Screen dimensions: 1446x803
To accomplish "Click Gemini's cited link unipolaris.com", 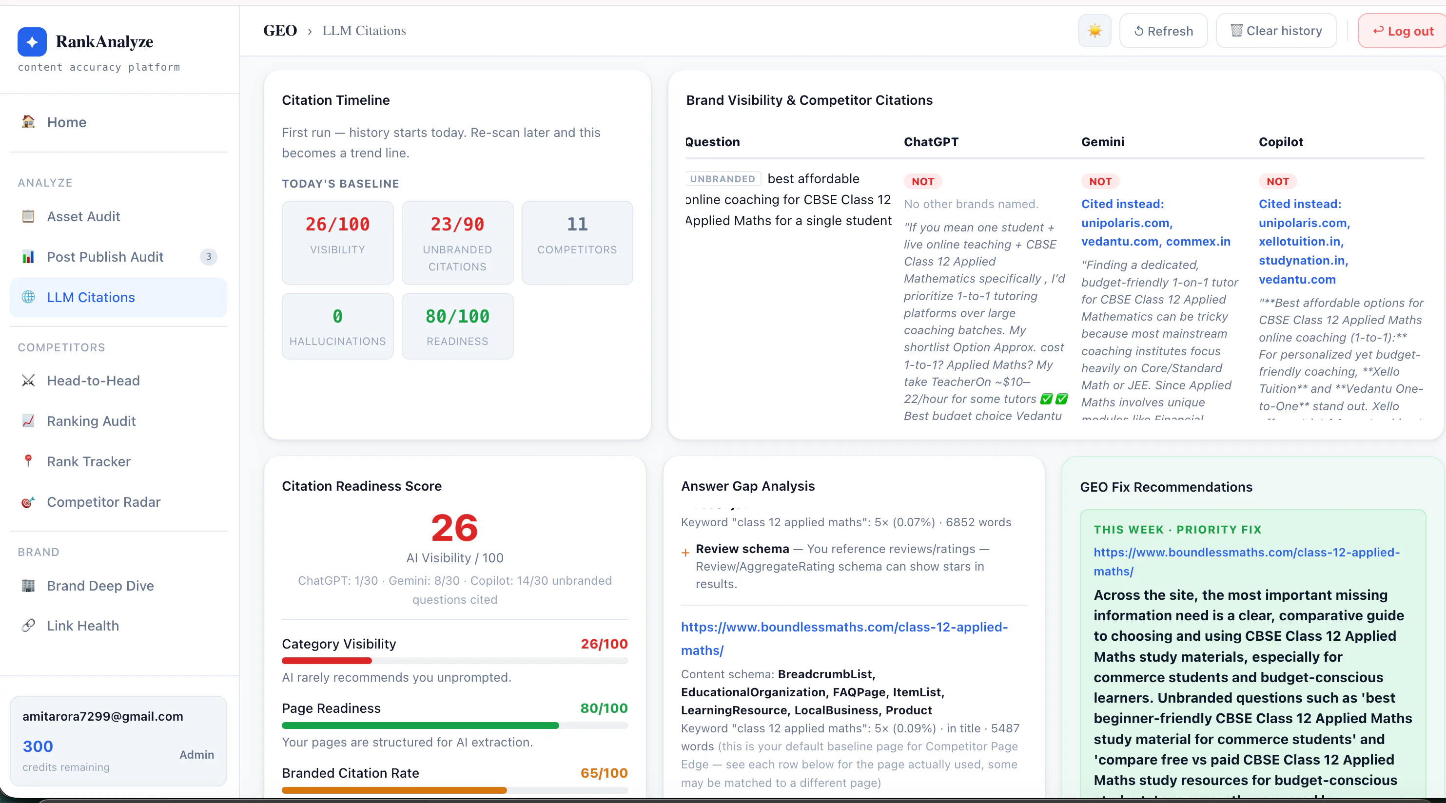I will click(1127, 223).
